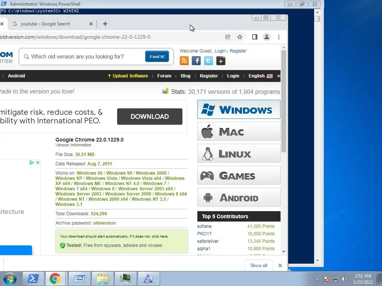Select the Mac platform button
Screen dimensions: 382x286
[239, 131]
